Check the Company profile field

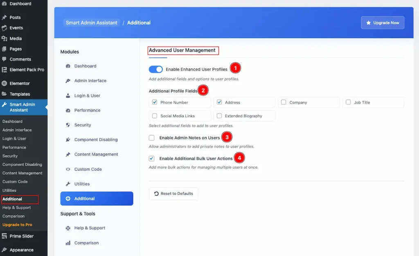[284, 102]
